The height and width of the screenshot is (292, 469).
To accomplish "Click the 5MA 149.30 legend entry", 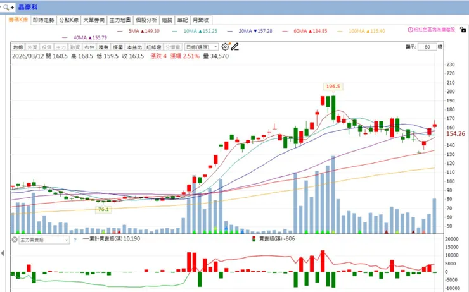I will click(139, 31).
